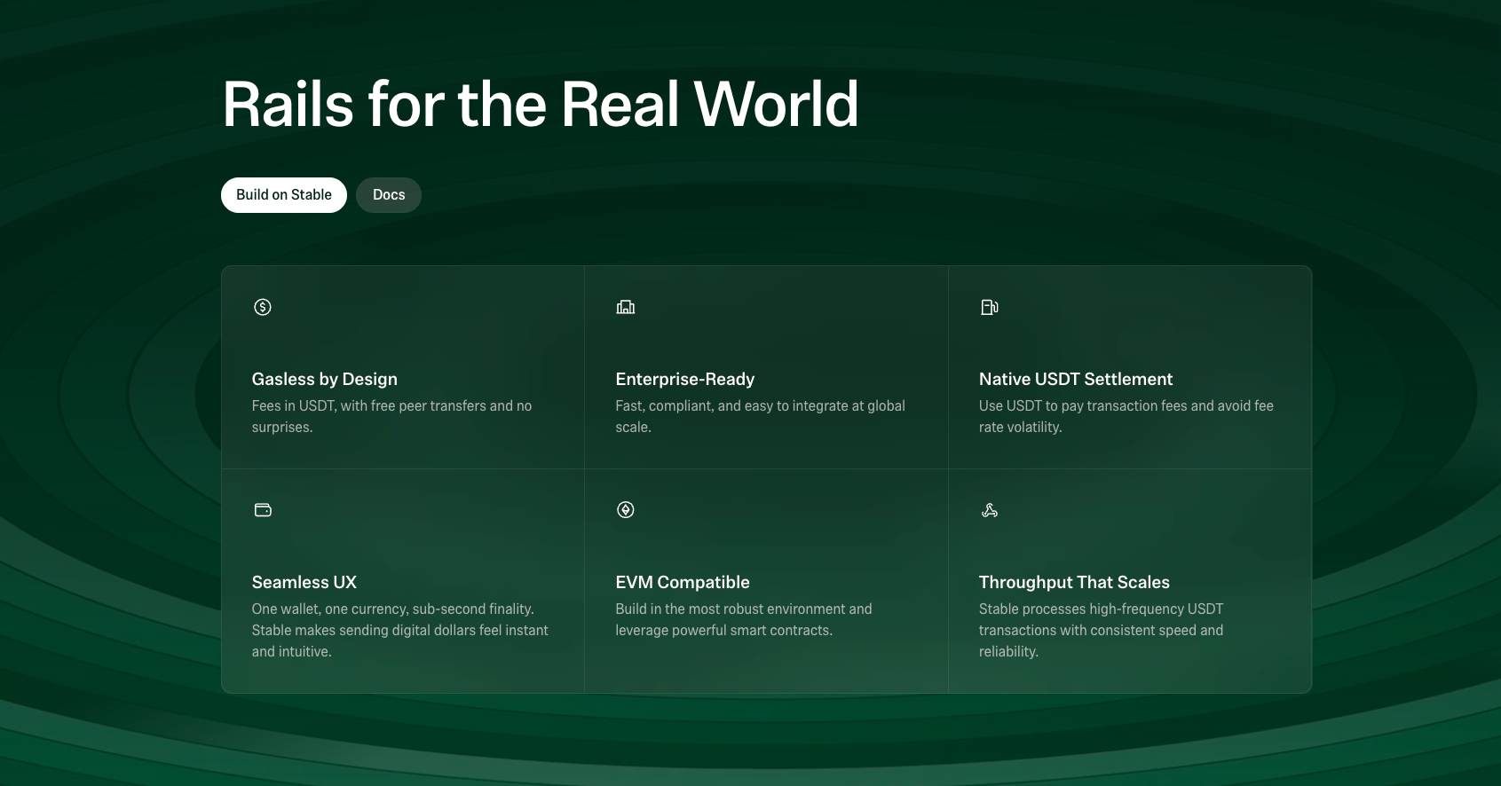Select the Seamless UX card title

(x=304, y=582)
